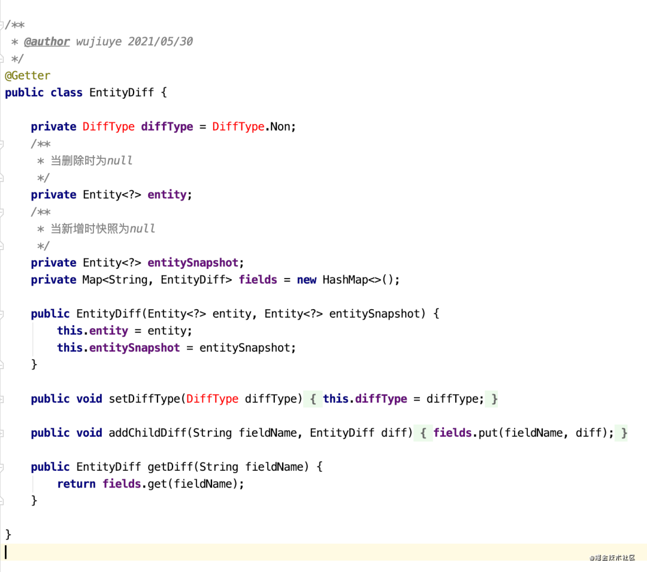Click the author text 'wujiuye 2021/05/30'

134,42
